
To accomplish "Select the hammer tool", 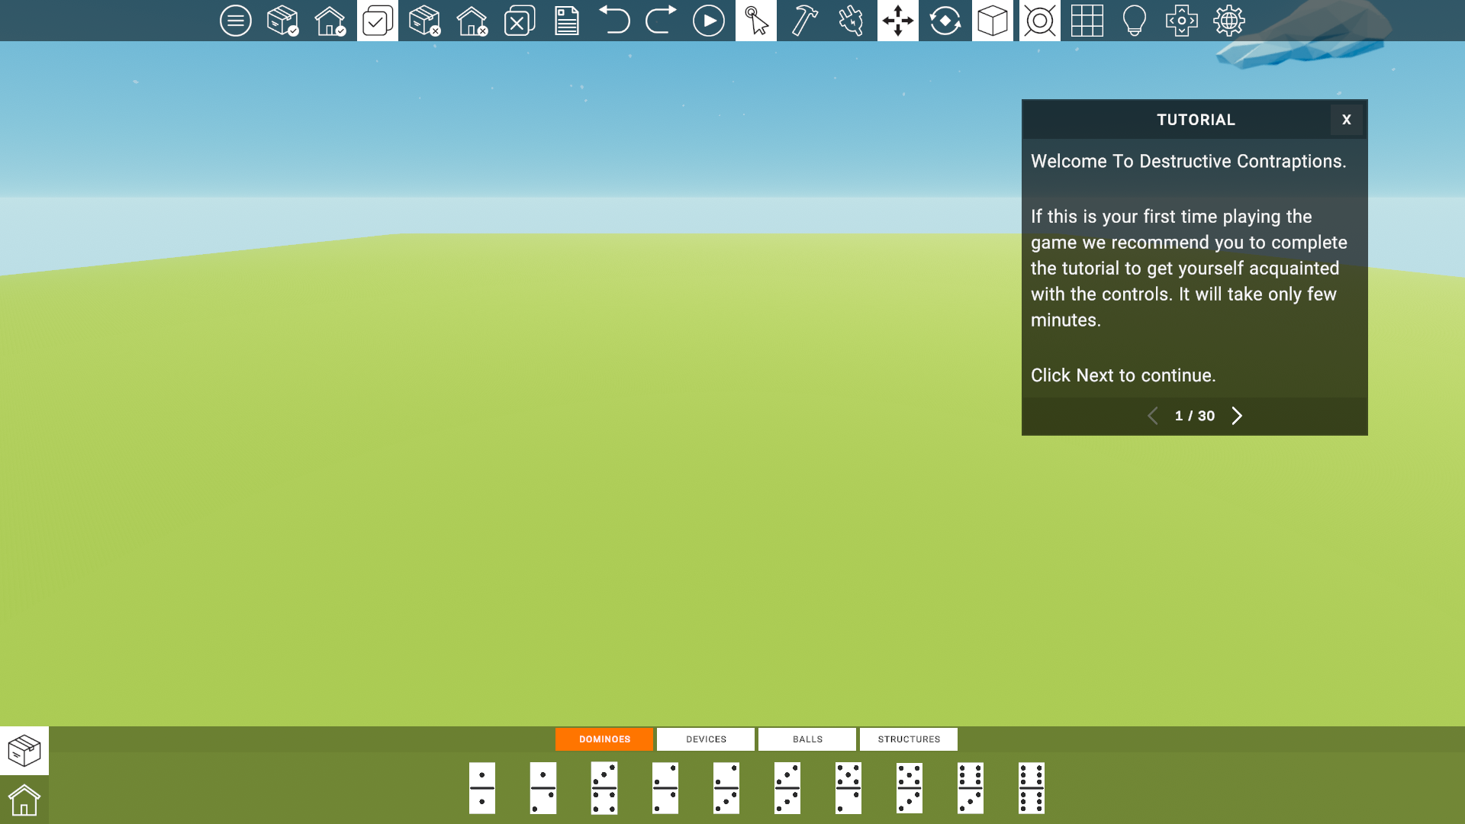I will pos(803,21).
